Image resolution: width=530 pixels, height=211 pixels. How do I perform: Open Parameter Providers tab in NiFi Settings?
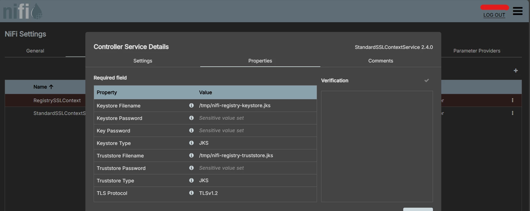(x=477, y=51)
